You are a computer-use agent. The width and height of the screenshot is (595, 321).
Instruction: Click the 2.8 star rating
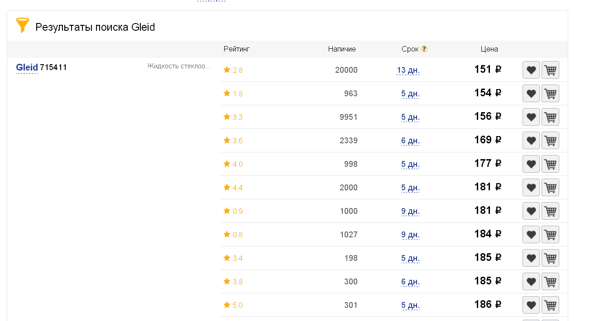point(233,70)
